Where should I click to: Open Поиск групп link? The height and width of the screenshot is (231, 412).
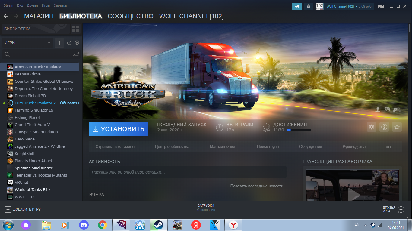[x=268, y=147]
